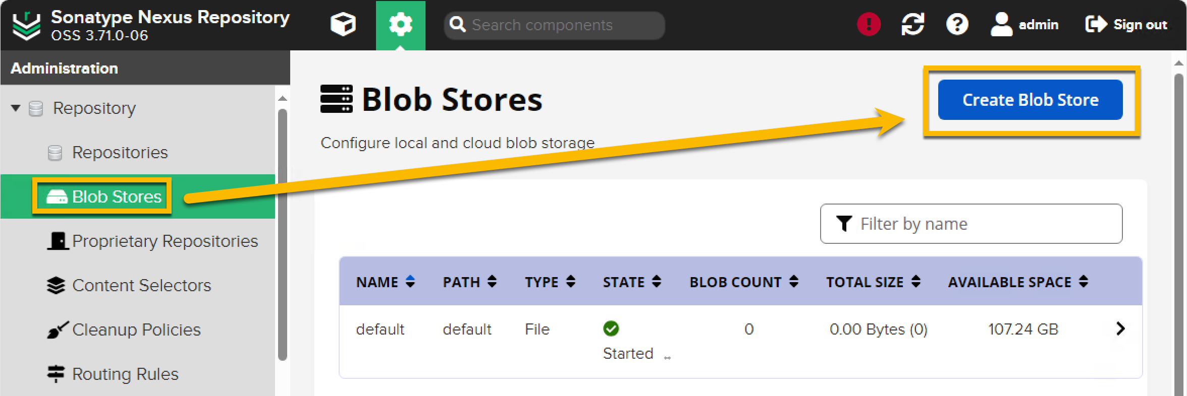Screen dimensions: 1187x396
Task: Open the Help question mark icon
Action: pyautogui.click(x=957, y=24)
